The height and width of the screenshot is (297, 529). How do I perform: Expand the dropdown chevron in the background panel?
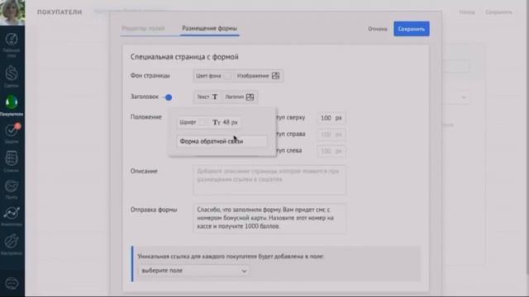(464, 97)
